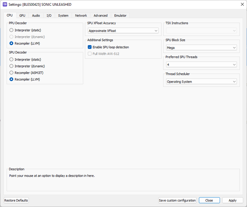Select SPU Decoder Recompiler (LLVM)
The image size is (247, 207).
tap(25, 79)
